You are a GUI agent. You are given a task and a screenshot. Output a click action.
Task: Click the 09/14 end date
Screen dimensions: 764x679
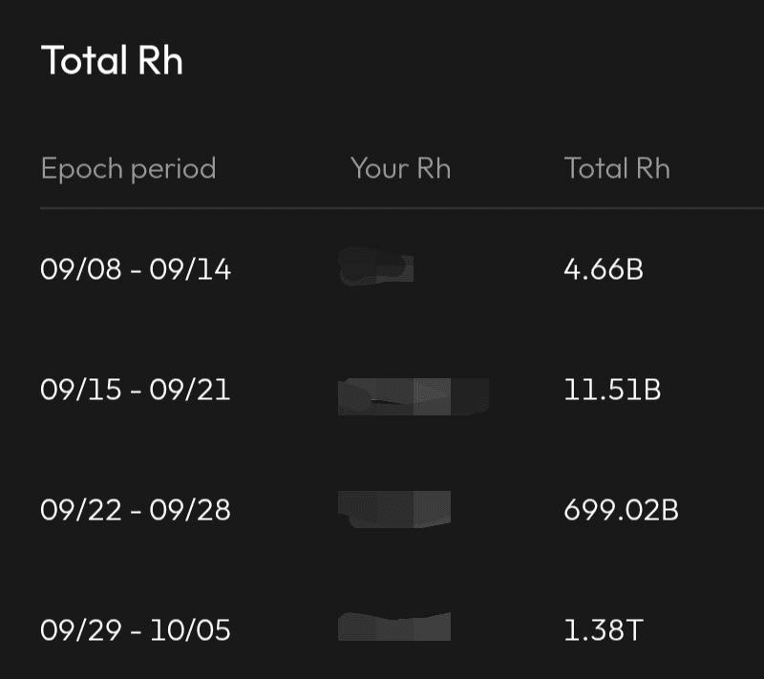(190, 270)
